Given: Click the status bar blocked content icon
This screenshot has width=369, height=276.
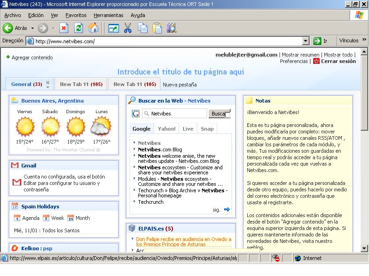Looking at the screenshot, I should point(276,258).
